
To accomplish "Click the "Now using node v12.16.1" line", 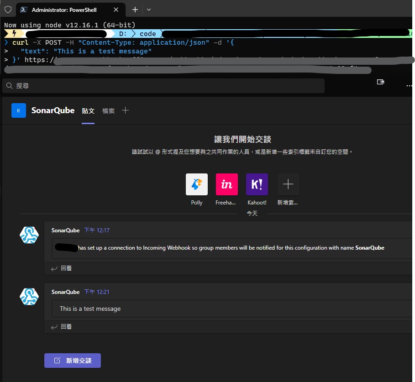I will [x=69, y=25].
